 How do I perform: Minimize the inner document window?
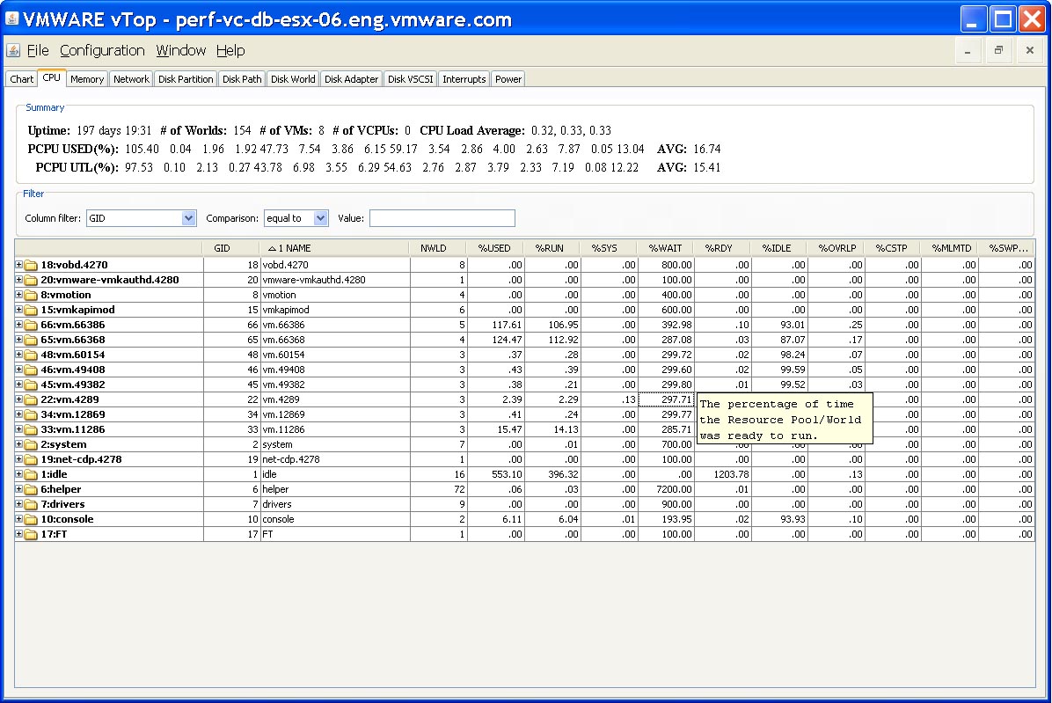(x=968, y=50)
